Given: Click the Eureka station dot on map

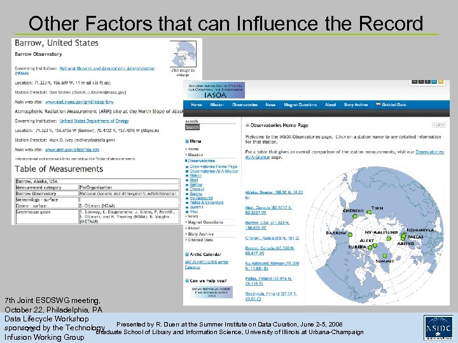Looking at the screenshot, I should (x=370, y=247).
